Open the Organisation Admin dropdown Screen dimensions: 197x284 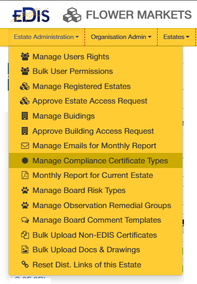click(121, 37)
